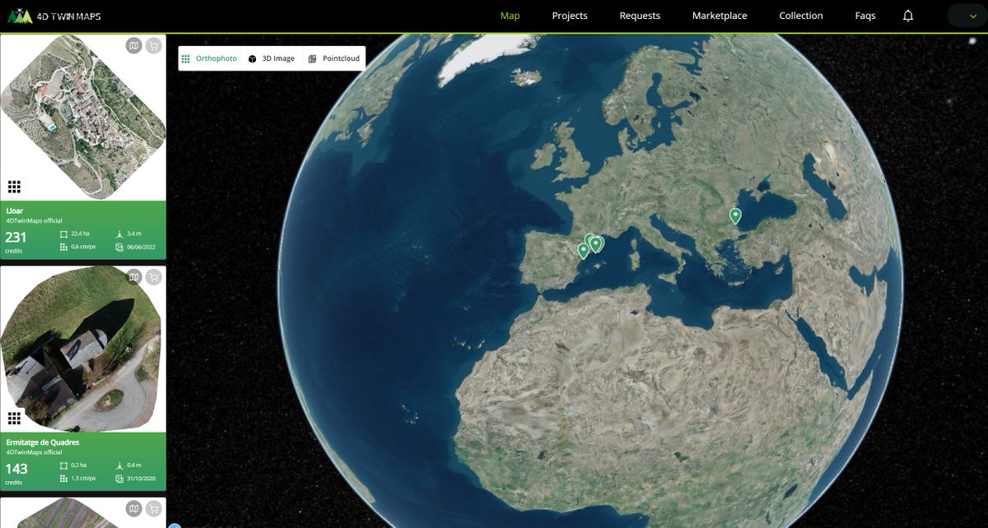Viewport: 988px width, 528px height.
Task: Select the southernmost map pin on Spain's coast
Action: (x=584, y=251)
